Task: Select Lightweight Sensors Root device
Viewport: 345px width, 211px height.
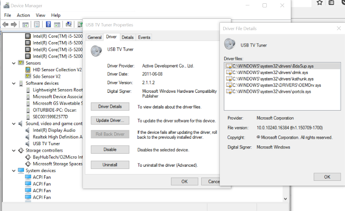Action: [58, 90]
